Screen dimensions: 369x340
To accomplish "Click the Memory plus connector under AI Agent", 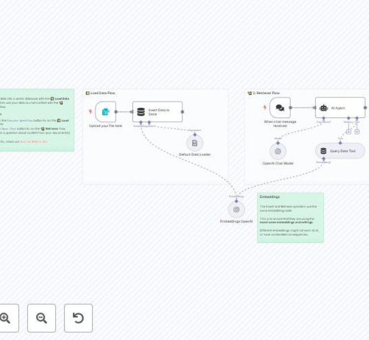I will (x=348, y=132).
